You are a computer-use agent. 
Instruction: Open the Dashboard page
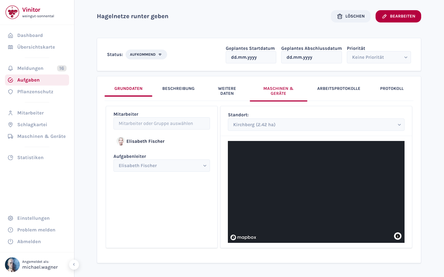tap(37, 35)
